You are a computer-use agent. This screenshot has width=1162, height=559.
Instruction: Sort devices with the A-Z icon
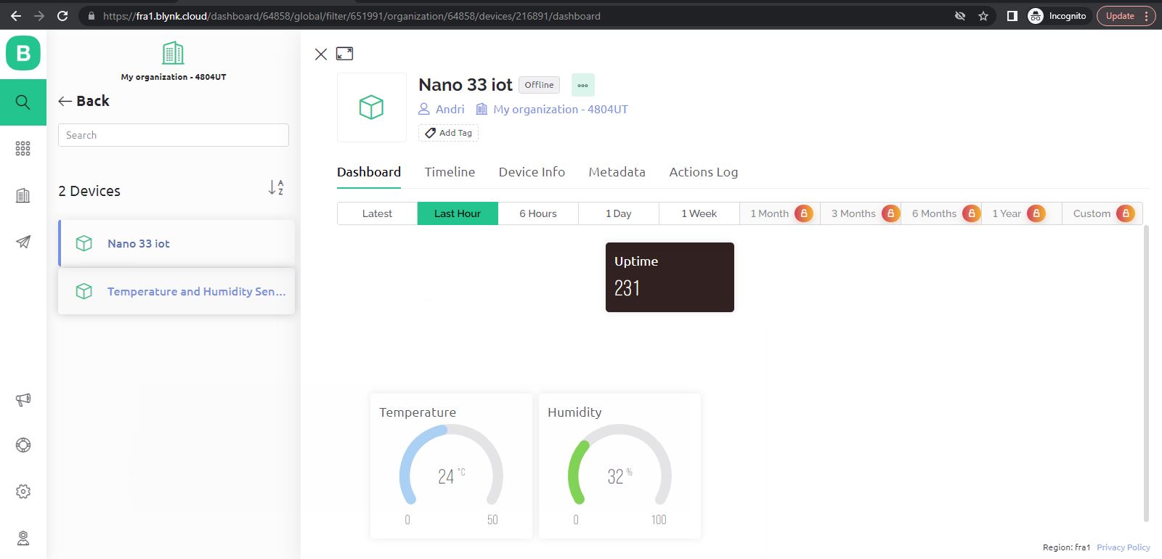point(276,187)
